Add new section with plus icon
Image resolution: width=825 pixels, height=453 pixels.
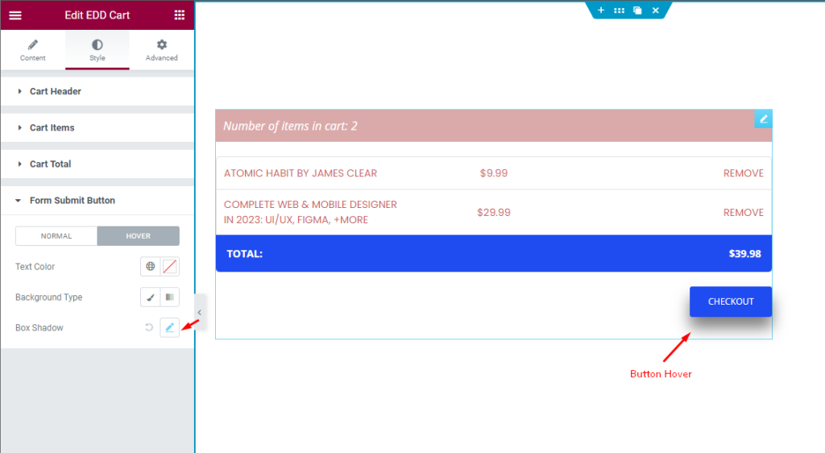coord(601,10)
